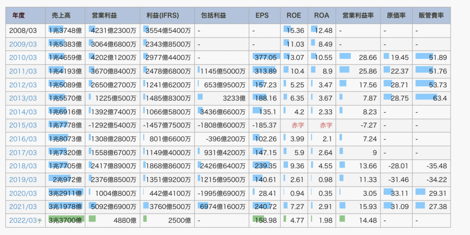Select profit value 1149億4000万

(x=168, y=152)
